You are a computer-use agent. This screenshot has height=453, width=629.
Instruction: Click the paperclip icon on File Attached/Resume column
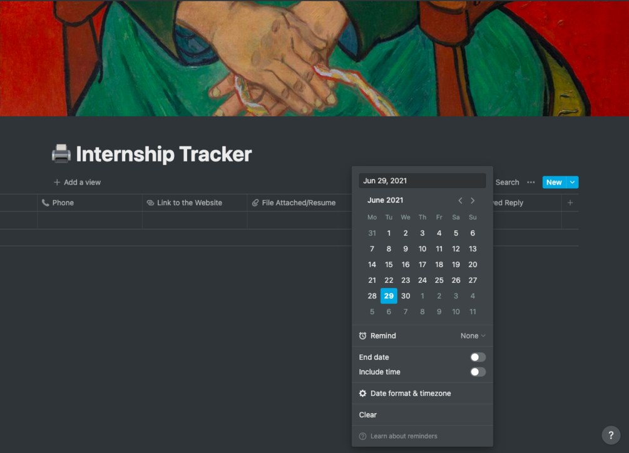(x=255, y=202)
